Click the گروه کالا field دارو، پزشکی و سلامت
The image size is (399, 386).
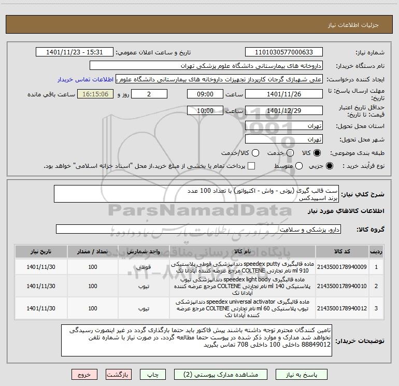[x=198, y=229]
